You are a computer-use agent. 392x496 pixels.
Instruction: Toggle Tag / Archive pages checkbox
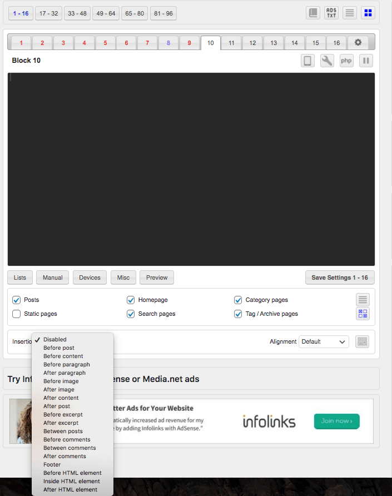(238, 314)
